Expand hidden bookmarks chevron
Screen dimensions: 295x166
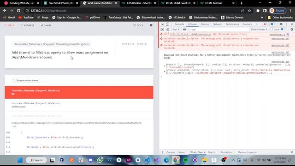[262, 18]
